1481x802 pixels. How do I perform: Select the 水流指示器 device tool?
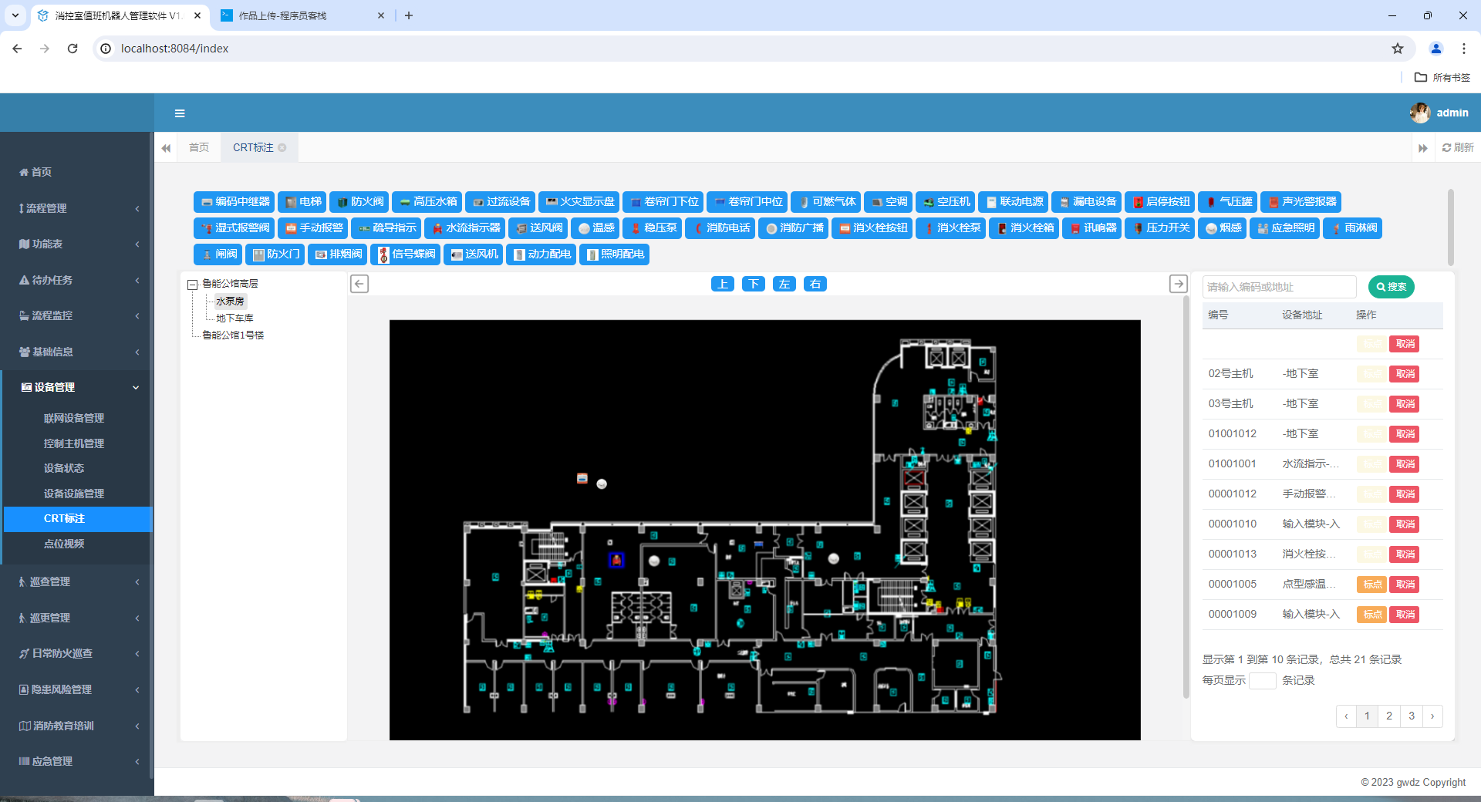tap(464, 227)
